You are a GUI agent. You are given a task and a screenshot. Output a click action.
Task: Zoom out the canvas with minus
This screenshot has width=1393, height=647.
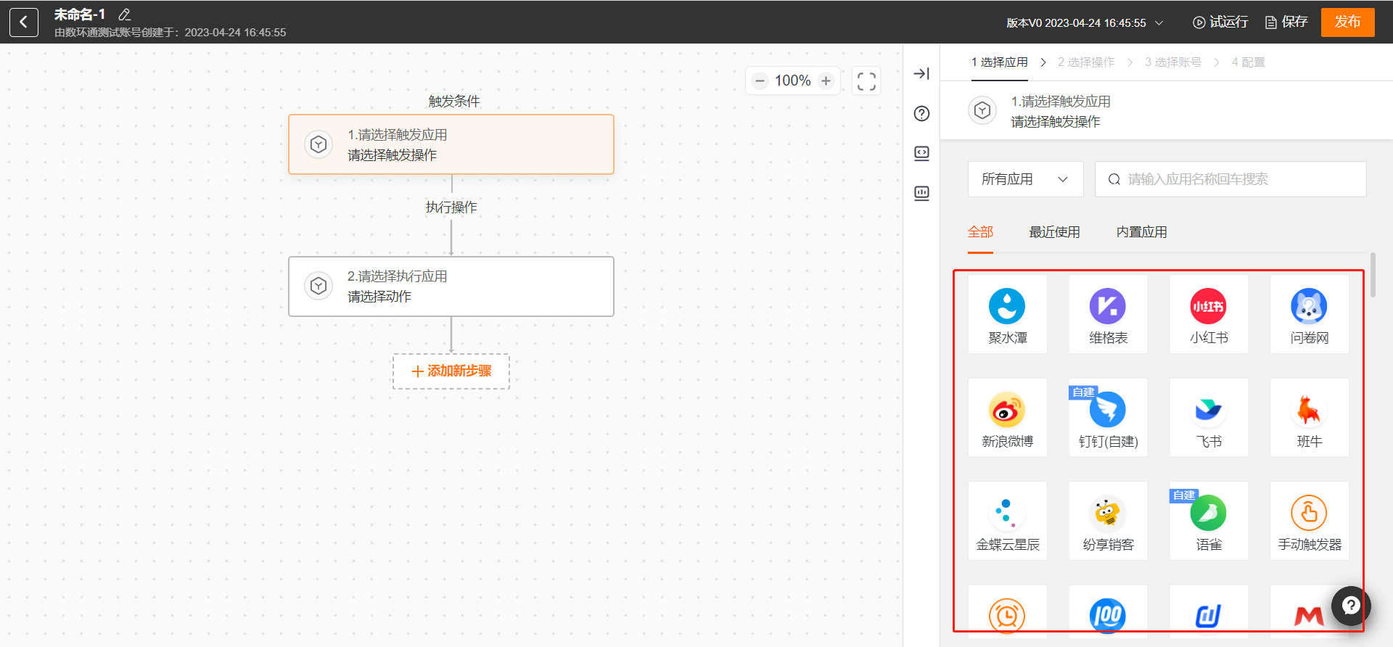760,81
